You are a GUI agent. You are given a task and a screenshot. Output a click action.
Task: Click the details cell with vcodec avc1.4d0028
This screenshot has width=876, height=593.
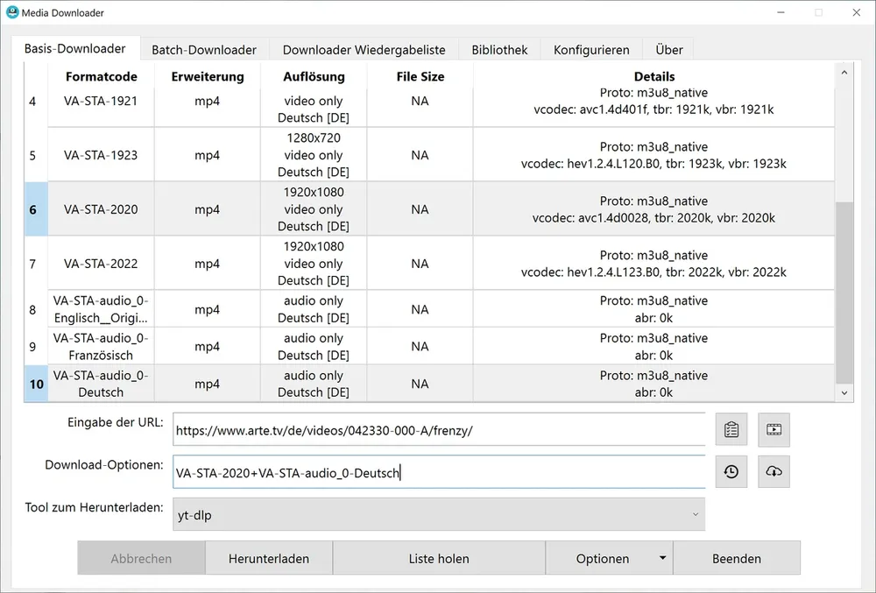pyautogui.click(x=653, y=209)
